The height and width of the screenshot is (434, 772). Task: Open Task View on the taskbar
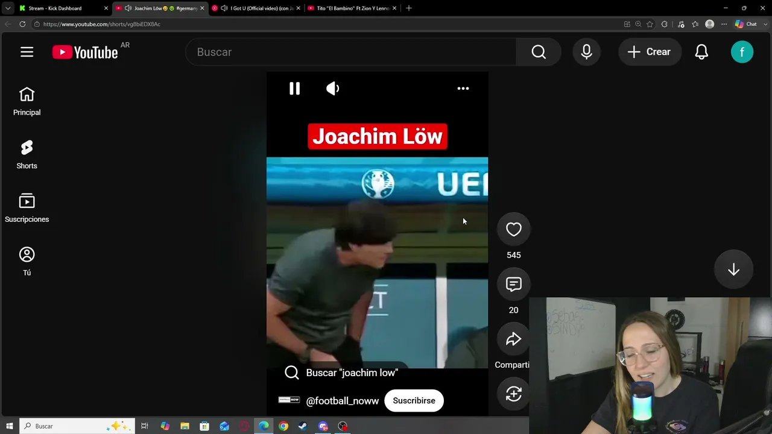coord(145,426)
